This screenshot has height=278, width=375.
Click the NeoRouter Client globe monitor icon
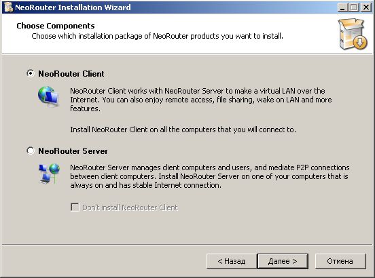click(x=48, y=96)
